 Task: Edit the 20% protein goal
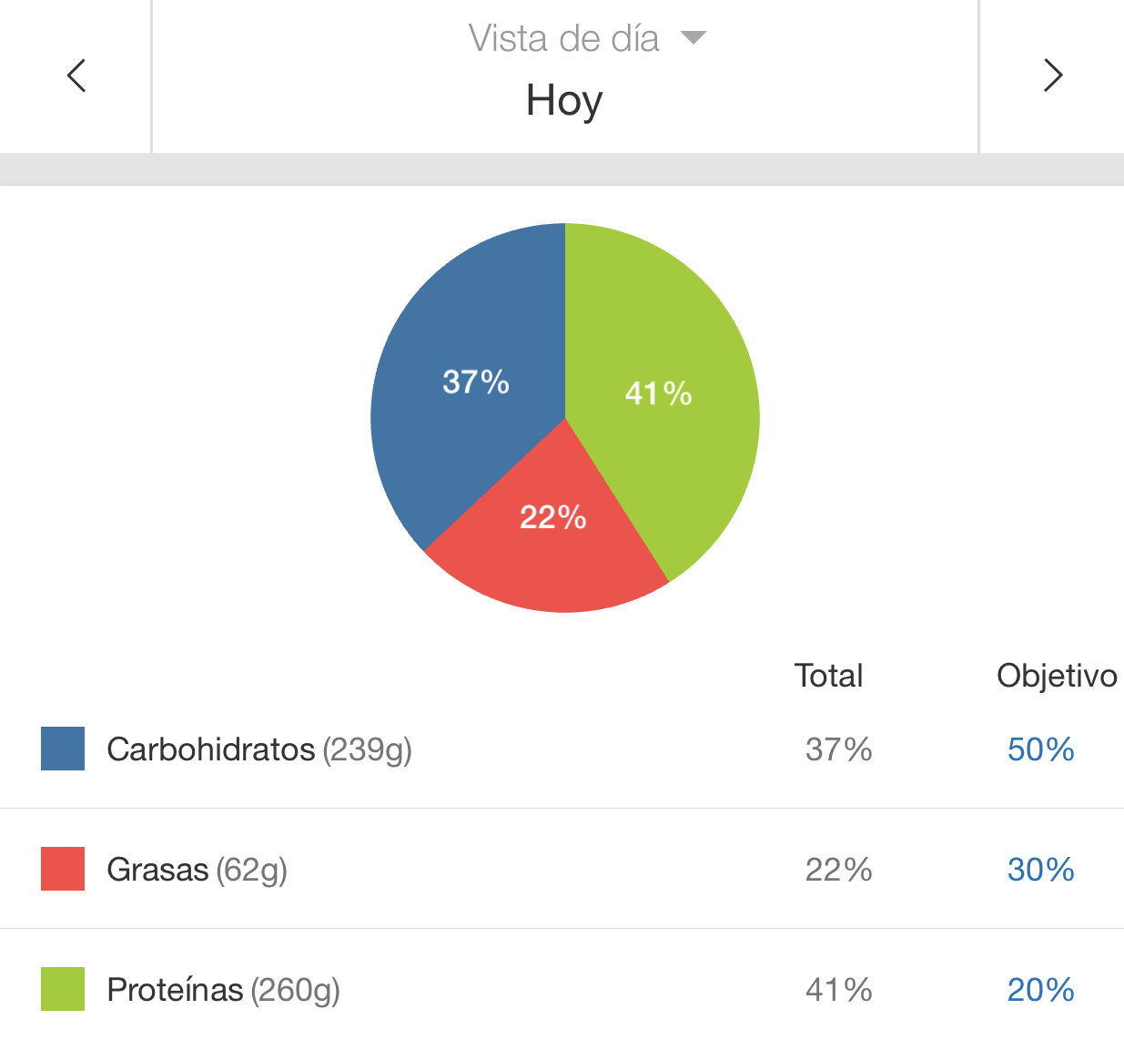click(1040, 990)
